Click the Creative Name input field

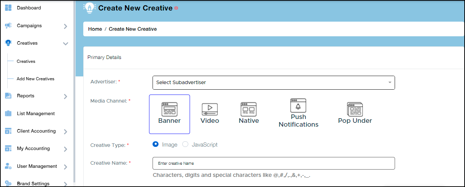[273, 163]
